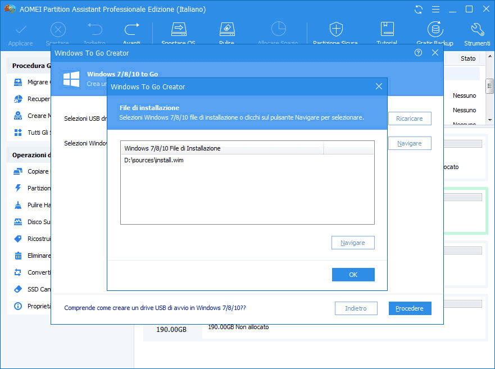Viewport: 495px width, 369px height.
Task: Click the Windows logo in dialog header
Action: click(71, 79)
